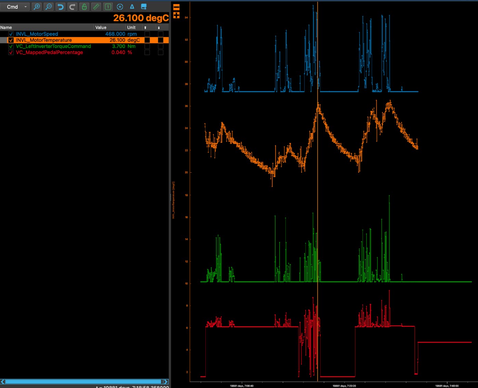Image resolution: width=478 pixels, height=388 pixels.
Task: Activate the crosshair cursor tool icon
Action: coord(120,6)
